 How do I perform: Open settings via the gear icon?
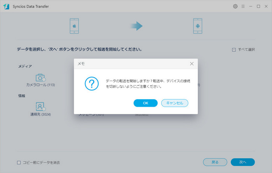(x=235, y=7)
